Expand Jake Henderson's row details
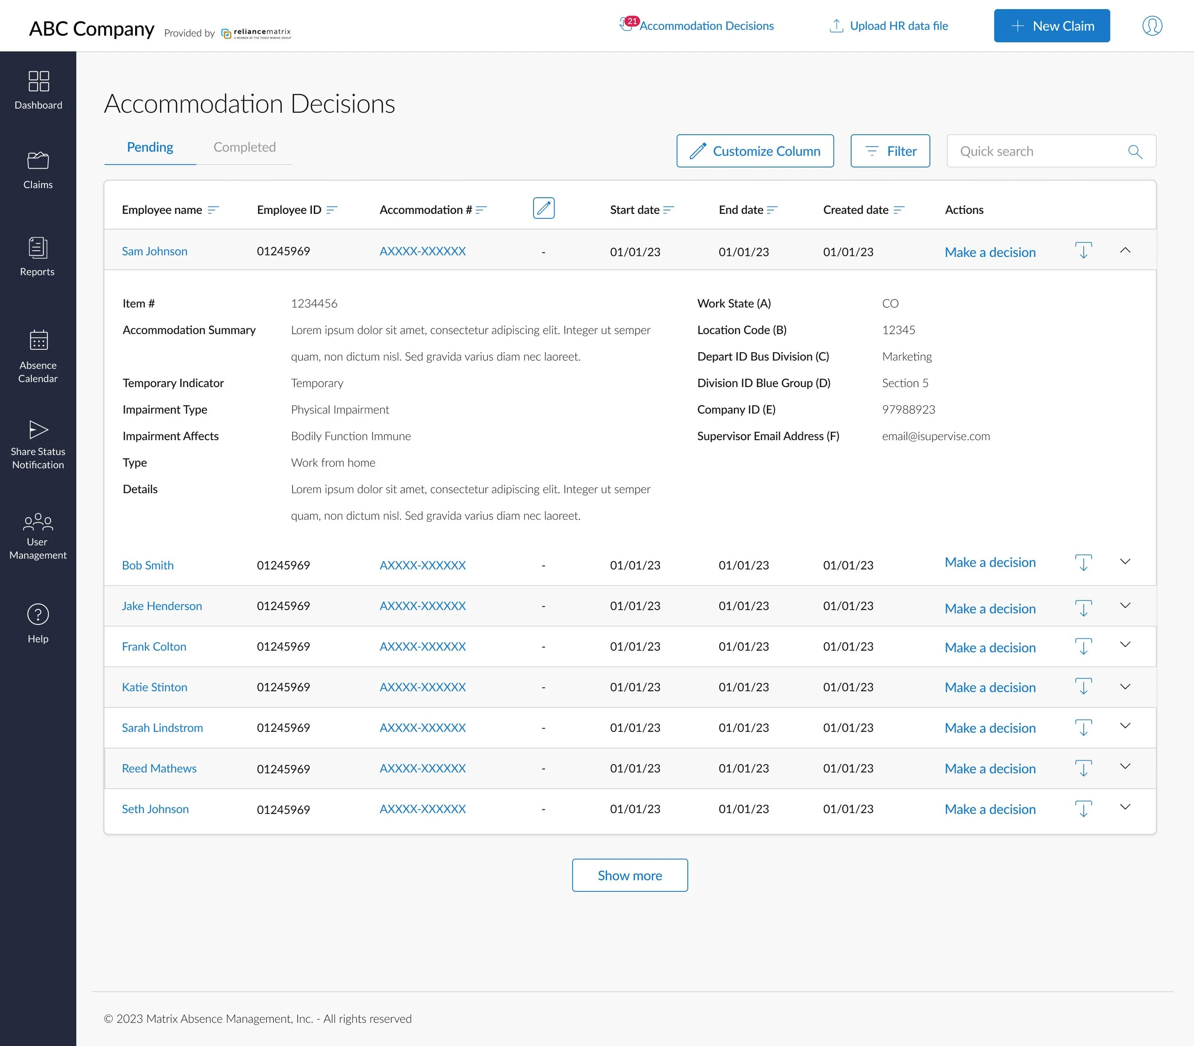This screenshot has height=1046, width=1194. 1125,606
